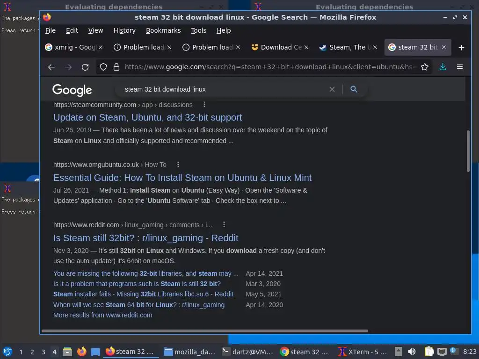Close the first Problem loading tab
The height and width of the screenshot is (359, 479).
169,47
